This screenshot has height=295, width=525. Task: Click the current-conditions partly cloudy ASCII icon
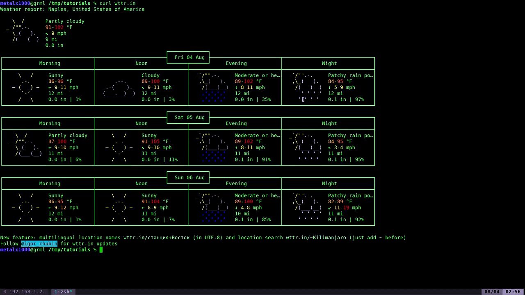pos(23,30)
